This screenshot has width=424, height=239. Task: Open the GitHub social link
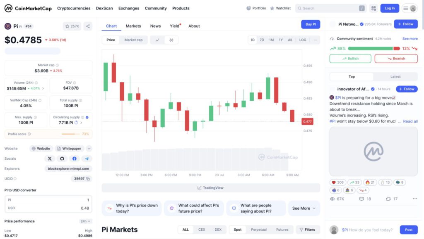pyautogui.click(x=62, y=159)
